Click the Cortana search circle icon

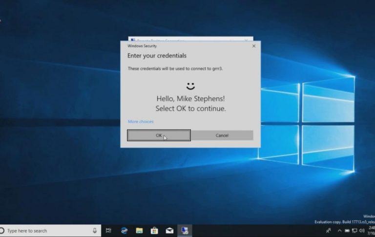[2, 231]
